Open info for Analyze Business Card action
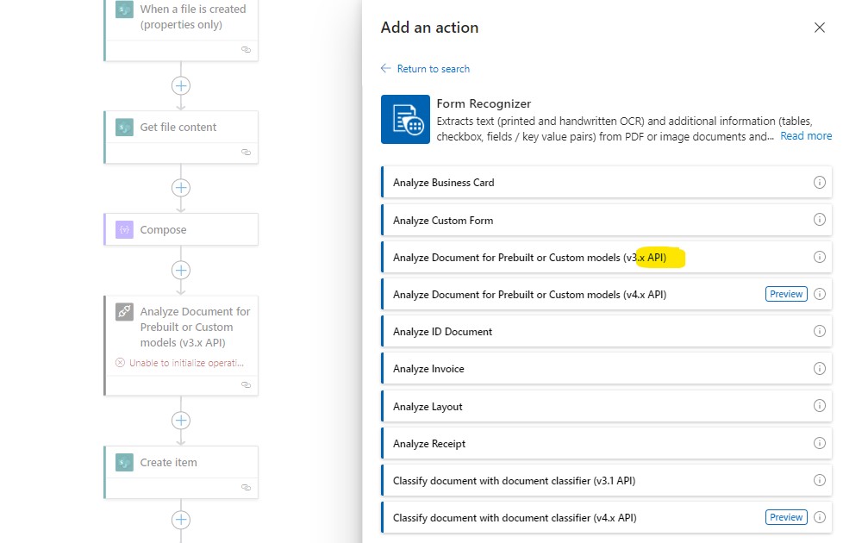 pos(820,182)
